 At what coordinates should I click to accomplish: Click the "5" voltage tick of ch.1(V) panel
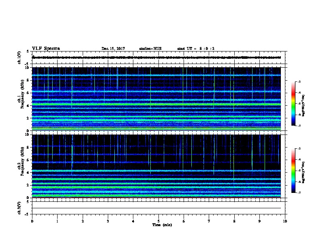(28, 51)
